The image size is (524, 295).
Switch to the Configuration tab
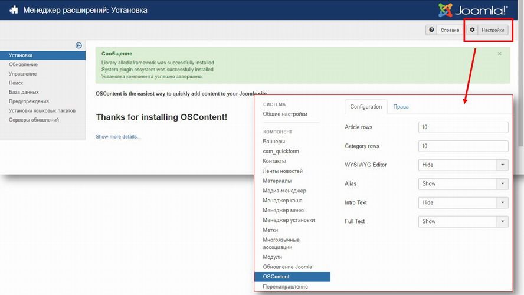click(366, 107)
